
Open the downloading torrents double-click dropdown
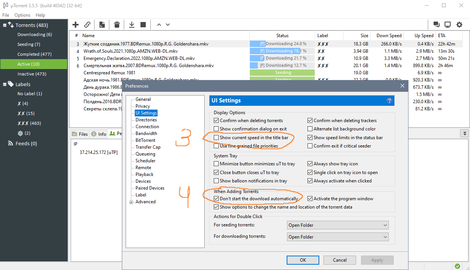click(338, 237)
